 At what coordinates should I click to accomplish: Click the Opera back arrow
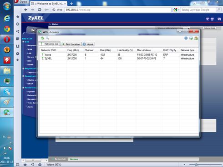26,10
